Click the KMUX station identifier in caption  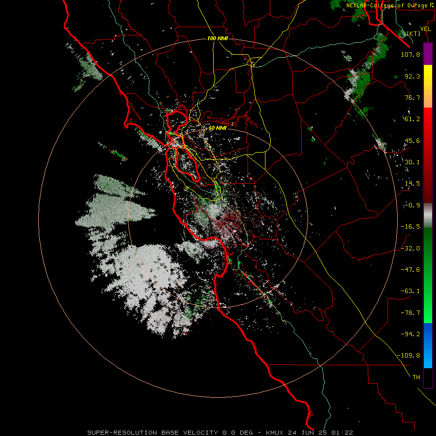pyautogui.click(x=275, y=433)
